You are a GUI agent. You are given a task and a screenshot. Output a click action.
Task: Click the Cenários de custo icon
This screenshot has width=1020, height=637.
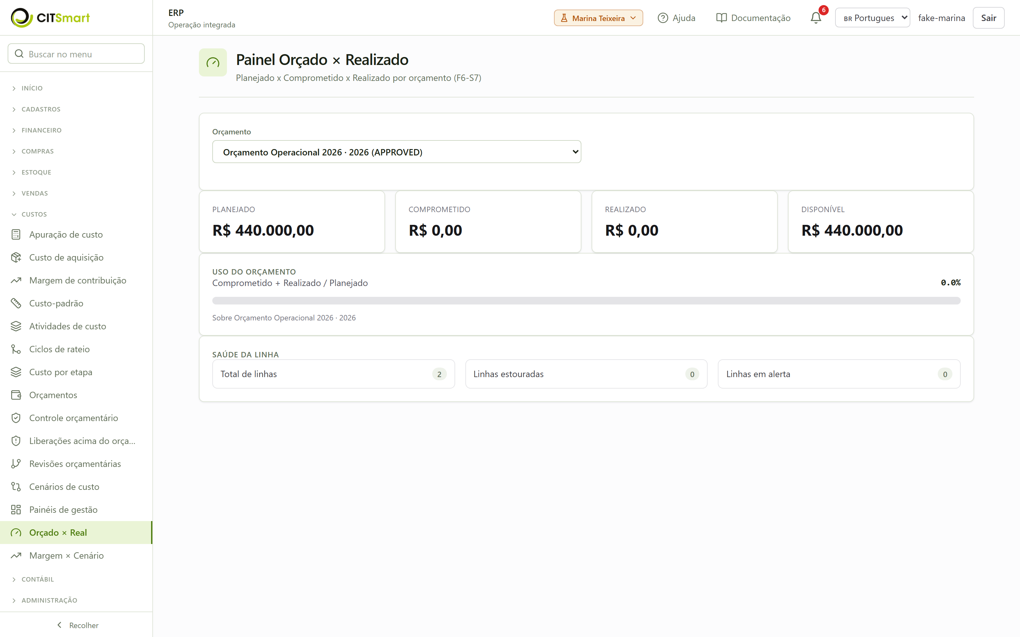(x=16, y=487)
